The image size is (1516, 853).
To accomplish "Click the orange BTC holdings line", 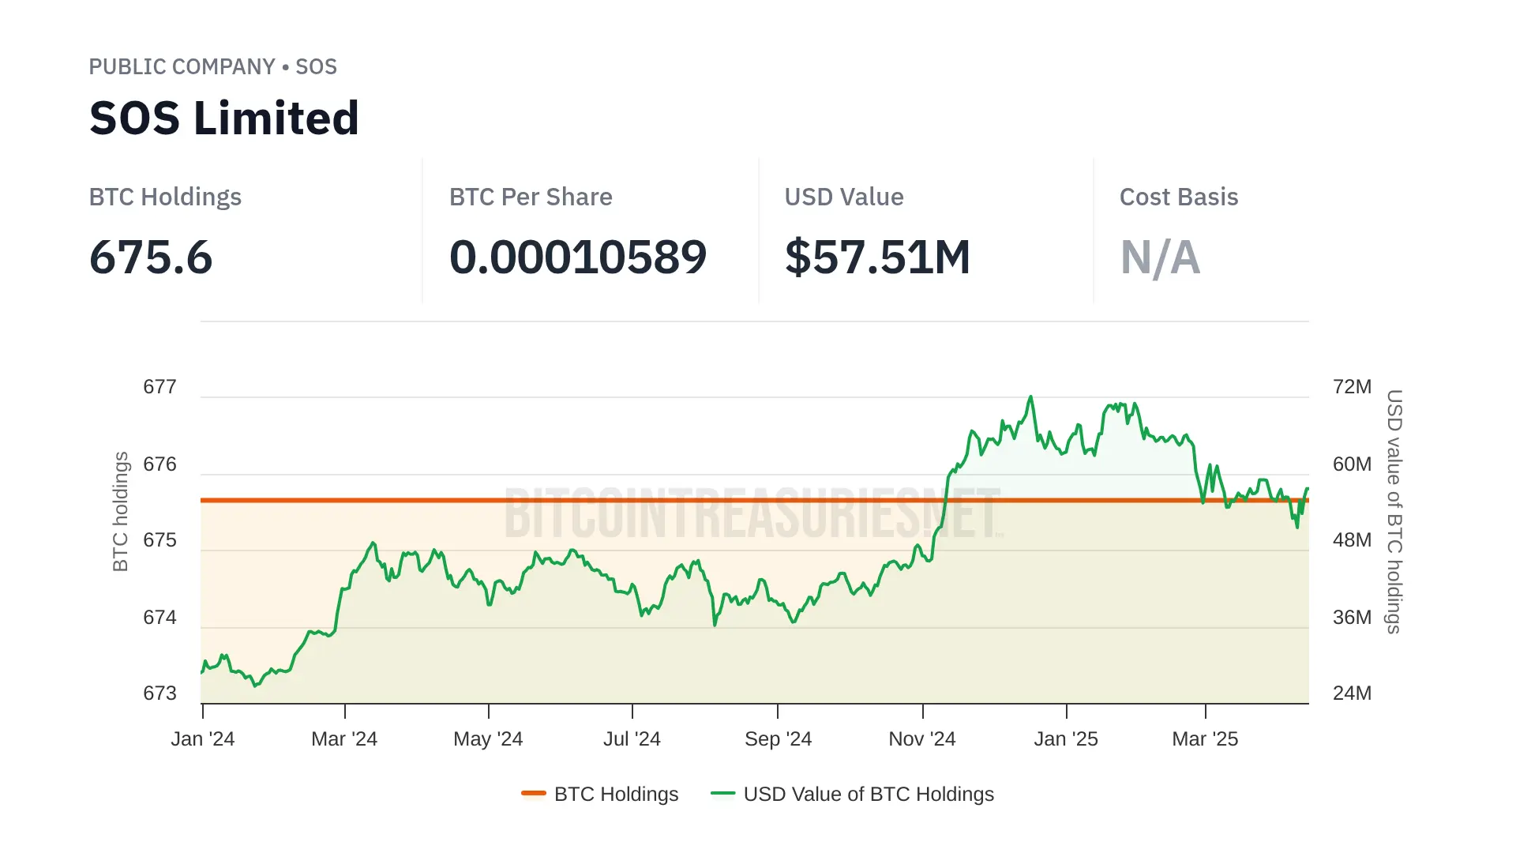I will [x=355, y=500].
